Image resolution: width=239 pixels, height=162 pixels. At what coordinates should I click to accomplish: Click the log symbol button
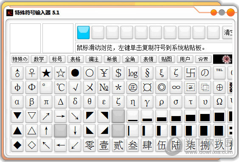pos(132,73)
